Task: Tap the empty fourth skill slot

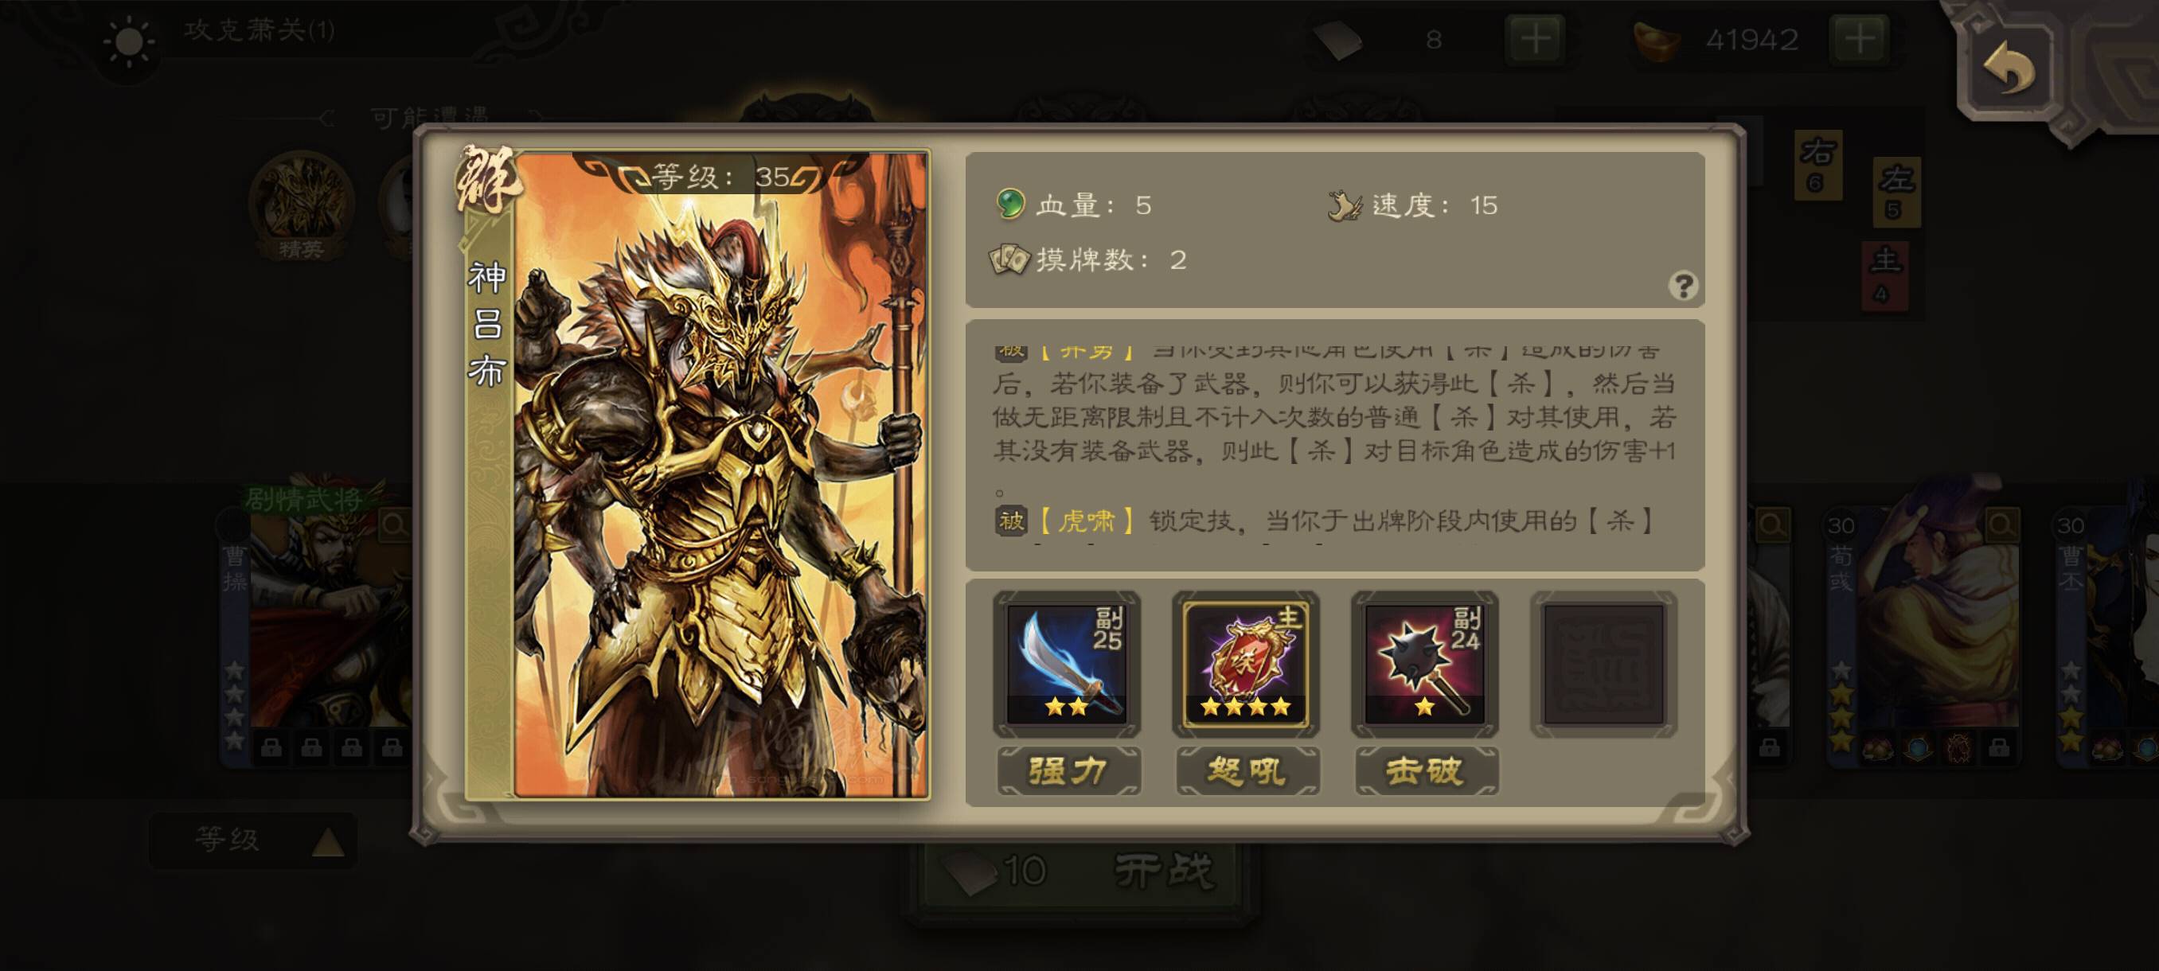Action: [1603, 664]
